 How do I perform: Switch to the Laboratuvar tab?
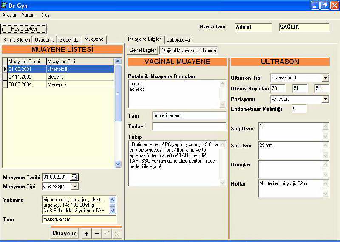tap(179, 39)
